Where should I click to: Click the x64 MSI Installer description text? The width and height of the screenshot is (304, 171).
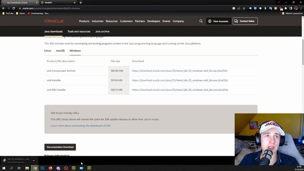[57, 90]
